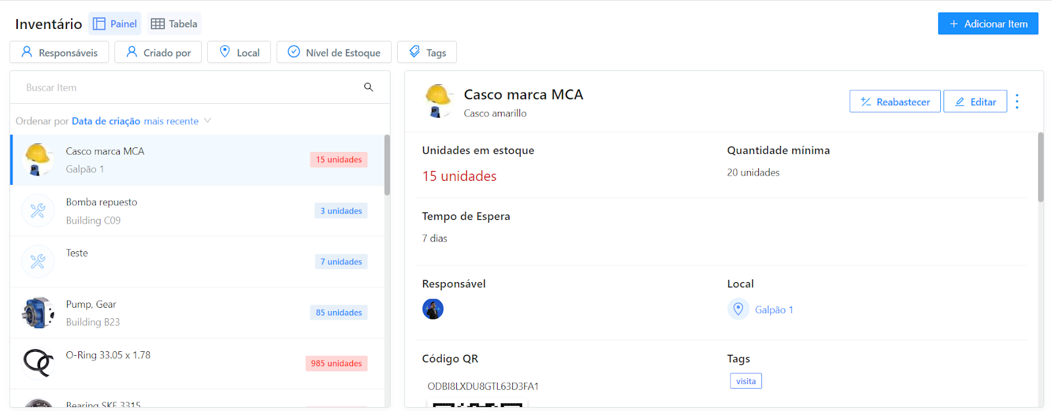Click the location pin icon near Galpão 1
The image size is (1052, 411).
coord(738,309)
